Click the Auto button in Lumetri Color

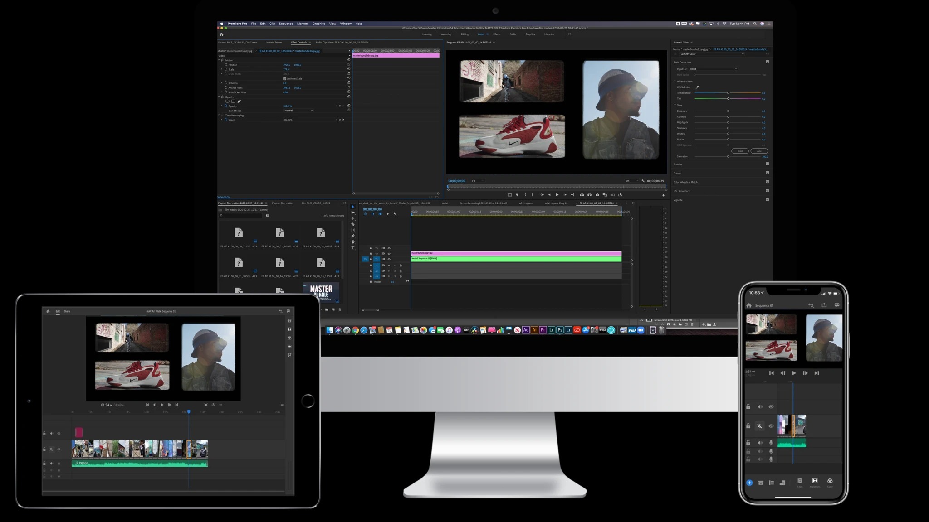(x=759, y=151)
